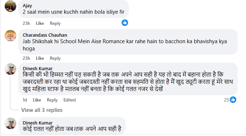246x136 pixels.
Task: Open Dinesh Kumar's avatar beside the long Hindi comment
Action: (10, 69)
